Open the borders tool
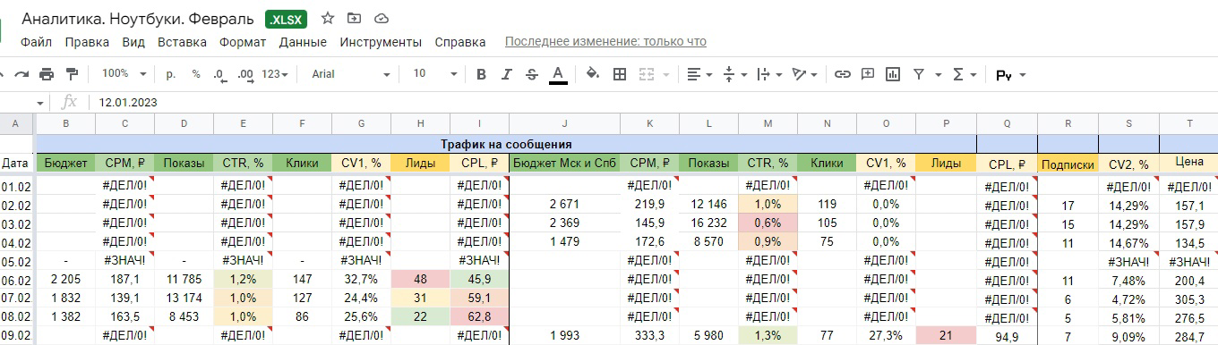 (x=619, y=74)
